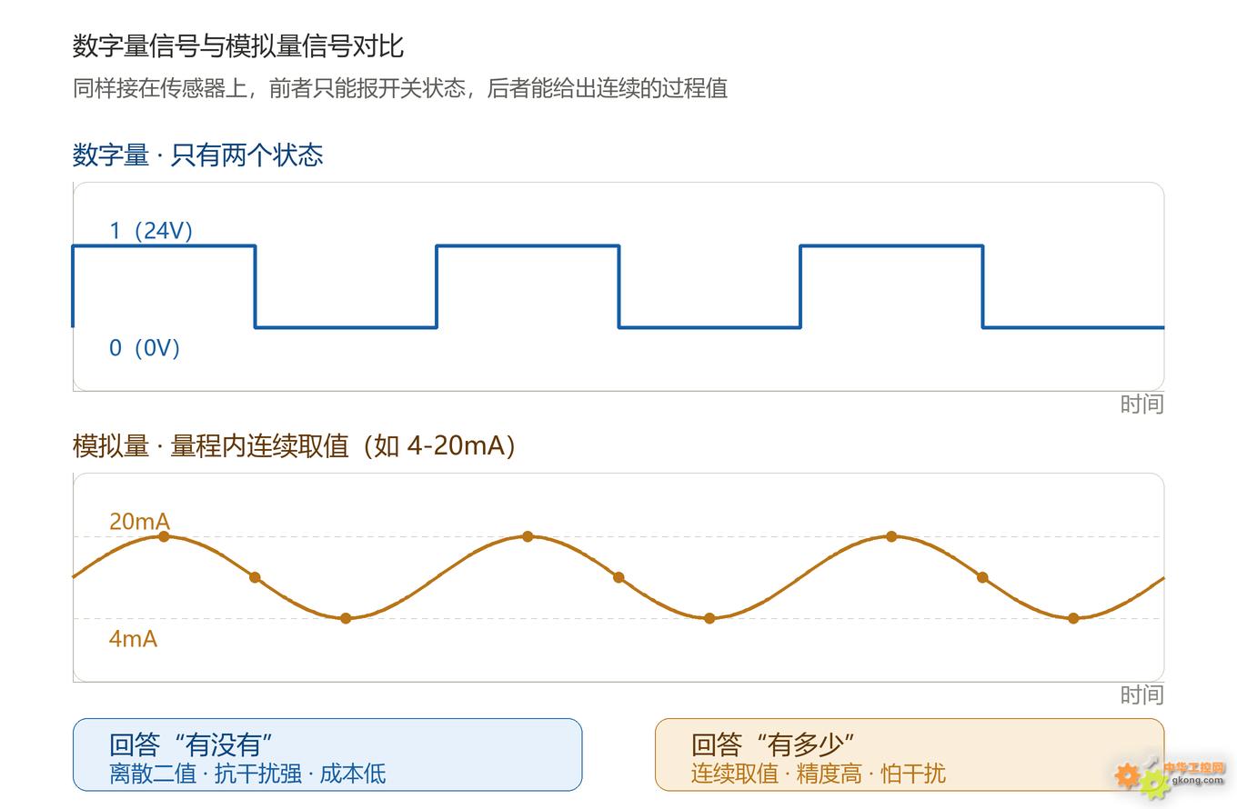Image resolution: width=1237 pixels, height=809 pixels.
Task: Click the last trough point near 时间
Action: tap(1073, 618)
